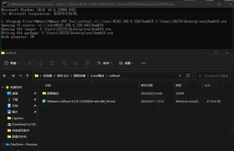Click 2.esxi备份 in the address breadcrumb
This screenshot has height=151, width=234.
[x=97, y=76]
